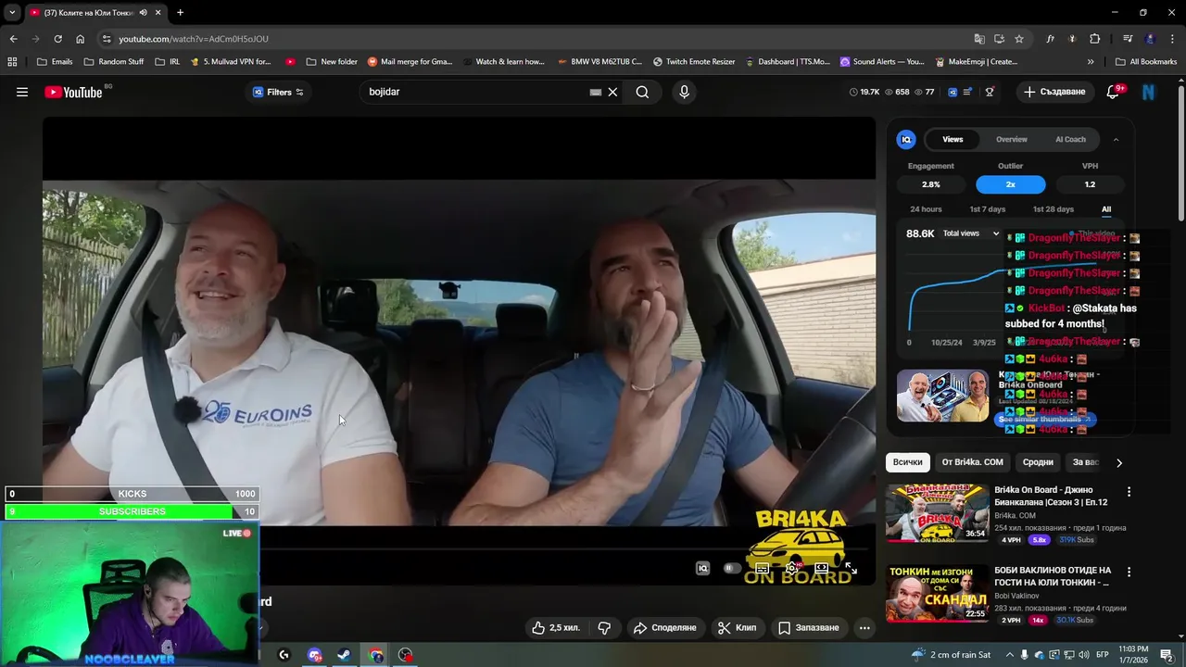
Task: Open the vidIQ list icon in header
Action: (968, 92)
